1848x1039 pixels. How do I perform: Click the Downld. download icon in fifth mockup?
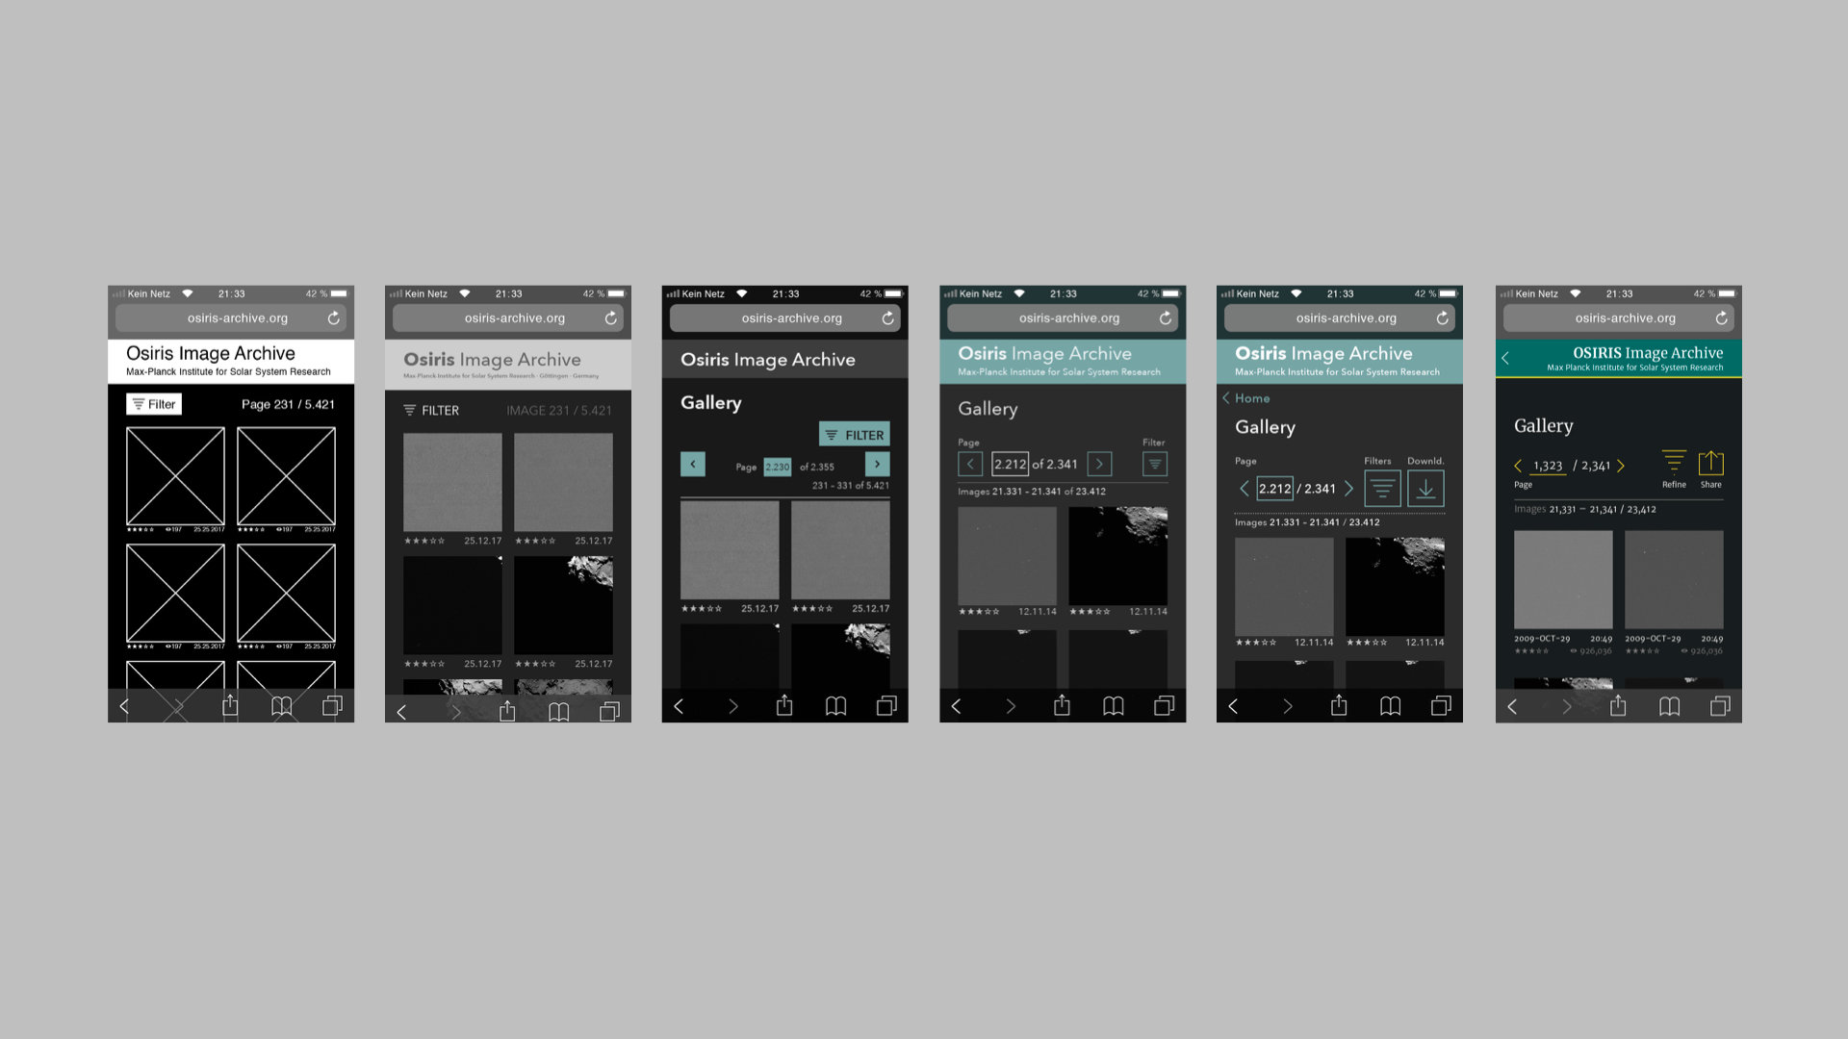click(x=1425, y=489)
